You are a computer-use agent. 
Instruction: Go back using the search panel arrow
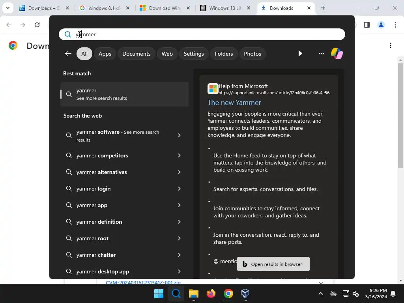68,54
